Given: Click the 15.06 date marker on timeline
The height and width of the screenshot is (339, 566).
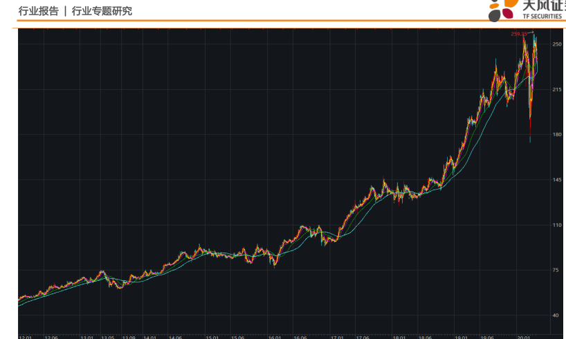Looking at the screenshot, I should 238,337.
